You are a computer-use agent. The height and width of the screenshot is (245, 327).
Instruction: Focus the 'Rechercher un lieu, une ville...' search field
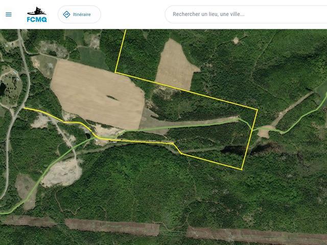[x=246, y=14]
